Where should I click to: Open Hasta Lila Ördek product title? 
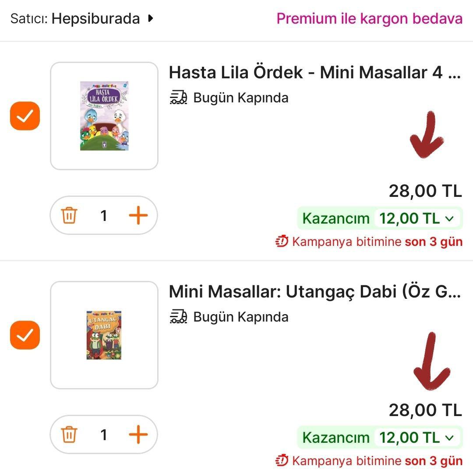click(314, 73)
